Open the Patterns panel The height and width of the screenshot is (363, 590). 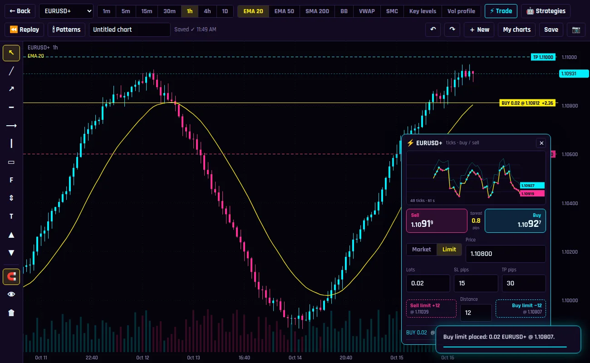[66, 29]
